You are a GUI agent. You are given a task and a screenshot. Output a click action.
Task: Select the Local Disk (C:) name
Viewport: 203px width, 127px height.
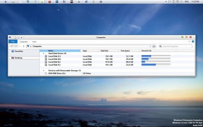click(x=54, y=56)
